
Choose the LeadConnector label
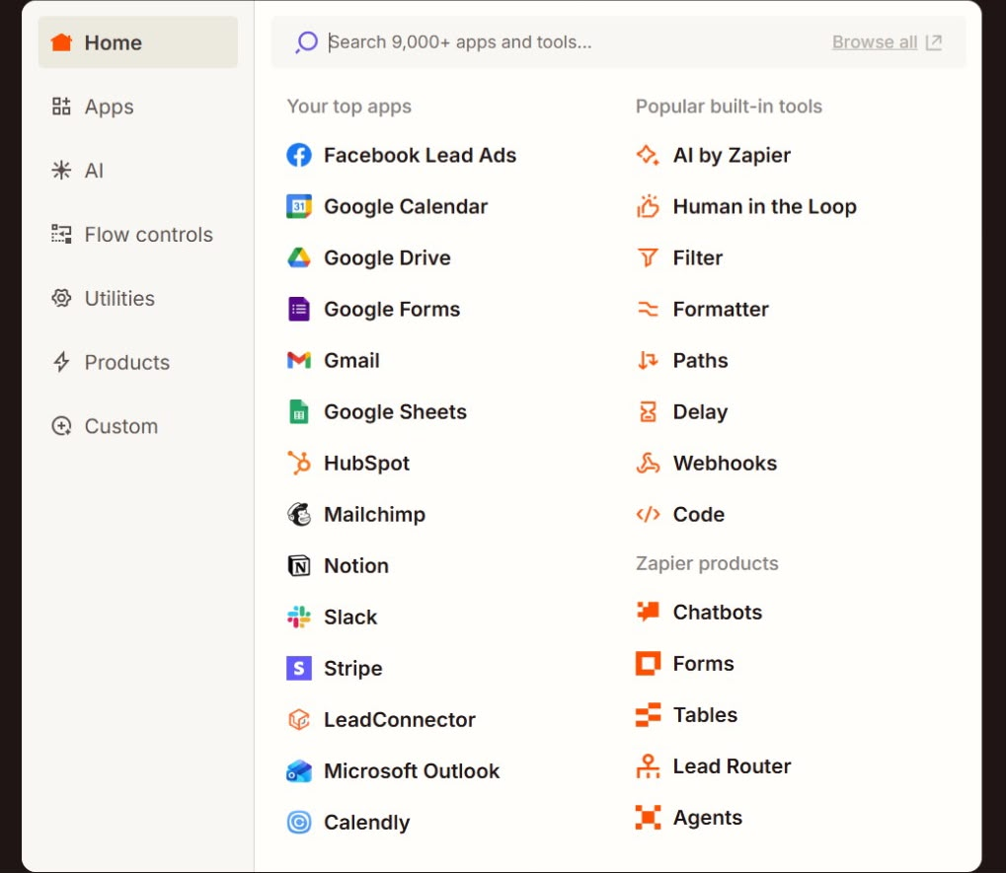tap(399, 719)
